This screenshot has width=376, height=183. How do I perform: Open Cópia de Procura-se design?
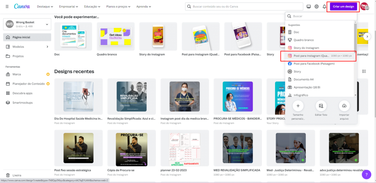click(x=132, y=148)
